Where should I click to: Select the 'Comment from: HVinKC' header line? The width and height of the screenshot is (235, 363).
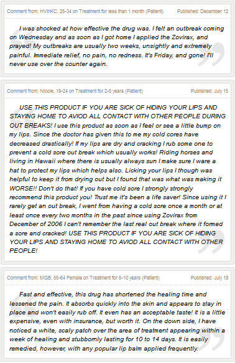point(85,11)
